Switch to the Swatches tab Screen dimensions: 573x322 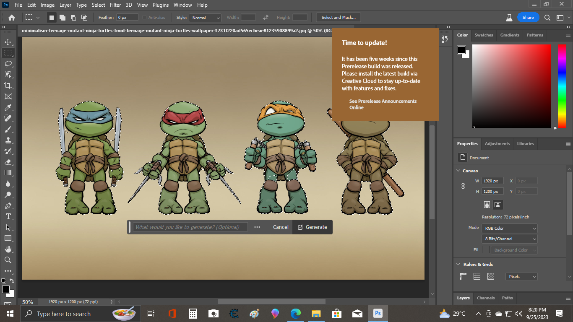(484, 35)
